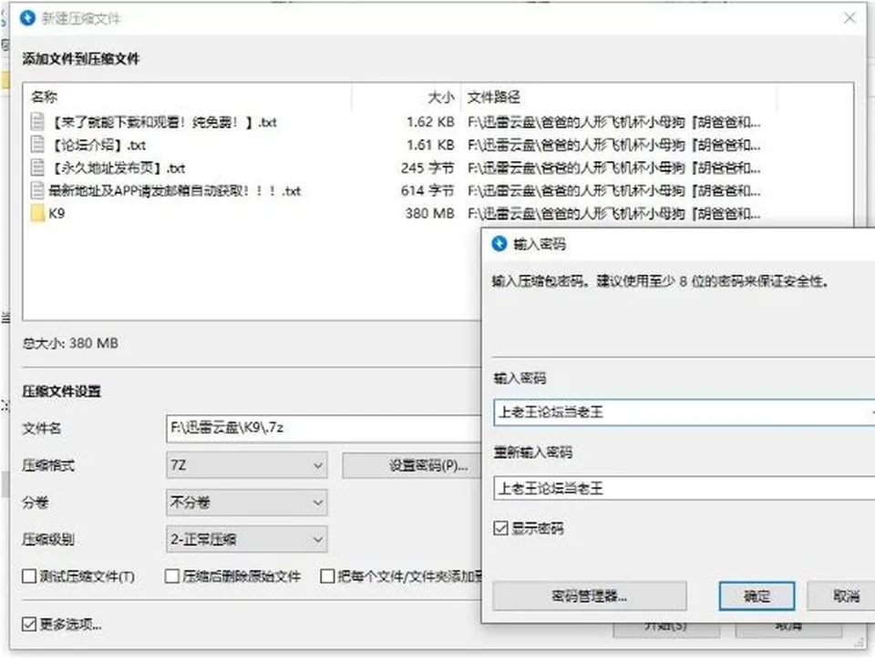This screenshot has height=659, width=875.
Task: Click the 614 字节 size value
Action: point(427,190)
